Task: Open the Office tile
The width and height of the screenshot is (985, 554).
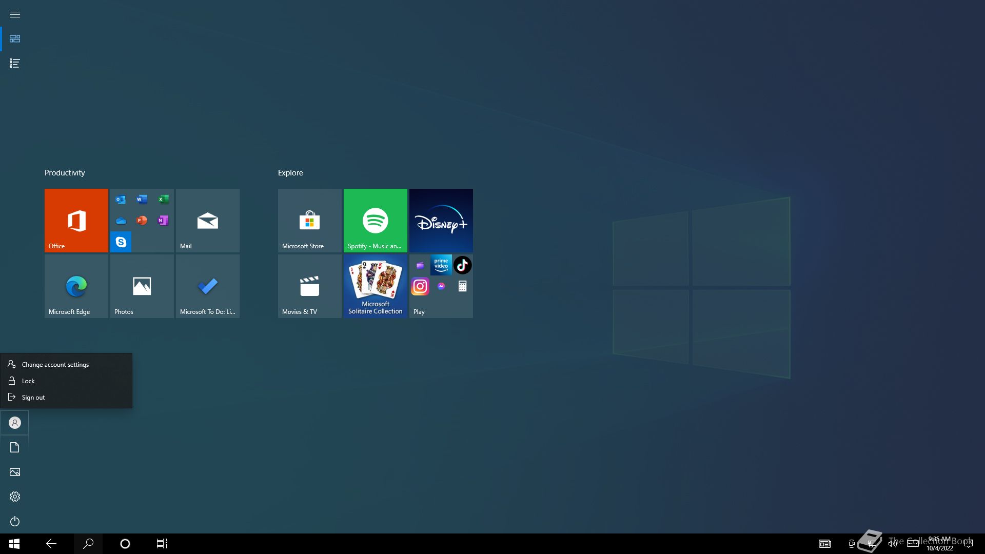Action: point(76,221)
